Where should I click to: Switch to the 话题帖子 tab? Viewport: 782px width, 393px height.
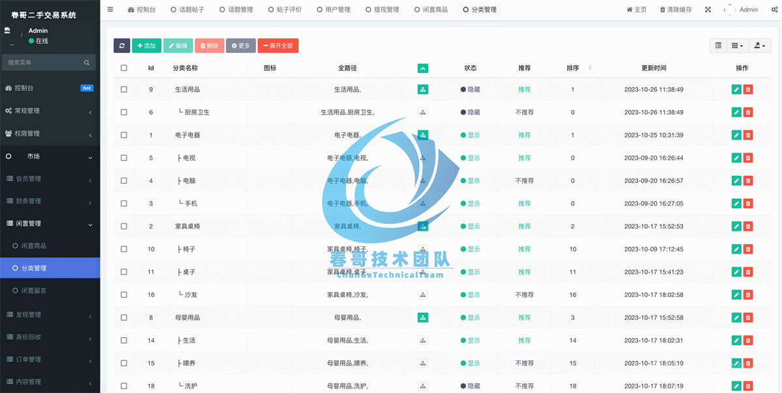click(186, 10)
